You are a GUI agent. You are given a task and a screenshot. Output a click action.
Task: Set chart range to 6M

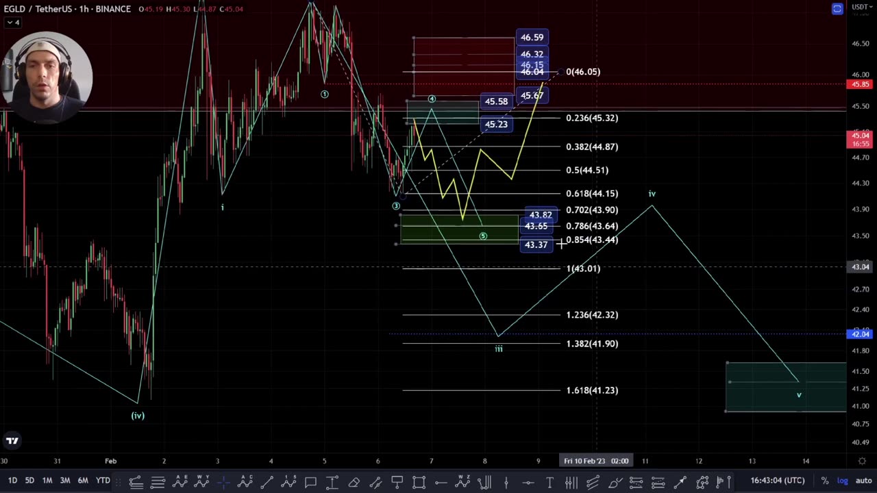(83, 481)
